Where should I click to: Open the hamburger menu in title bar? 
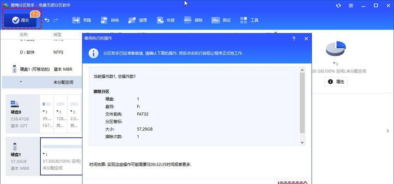tap(351, 5)
